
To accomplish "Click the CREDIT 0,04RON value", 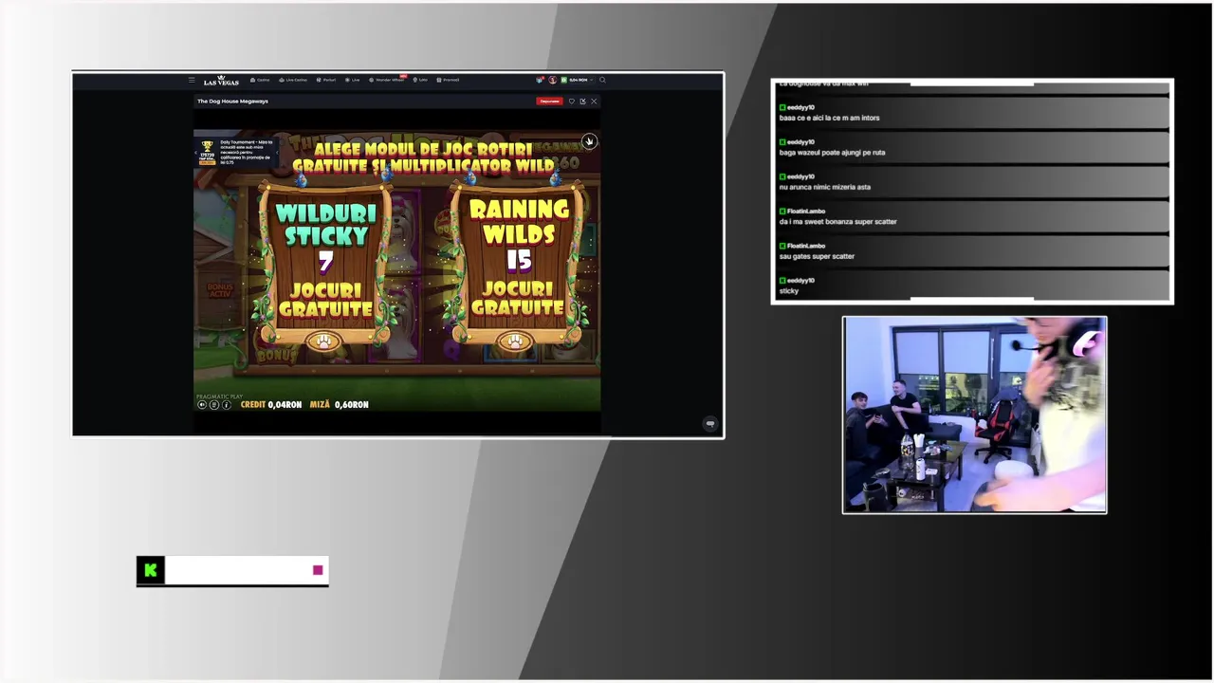I will 271,405.
